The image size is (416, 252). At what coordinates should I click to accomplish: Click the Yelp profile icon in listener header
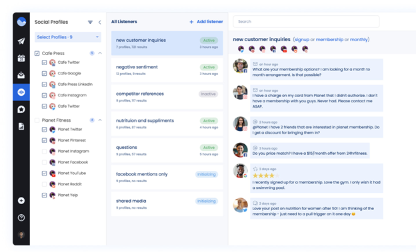[x=305, y=49]
